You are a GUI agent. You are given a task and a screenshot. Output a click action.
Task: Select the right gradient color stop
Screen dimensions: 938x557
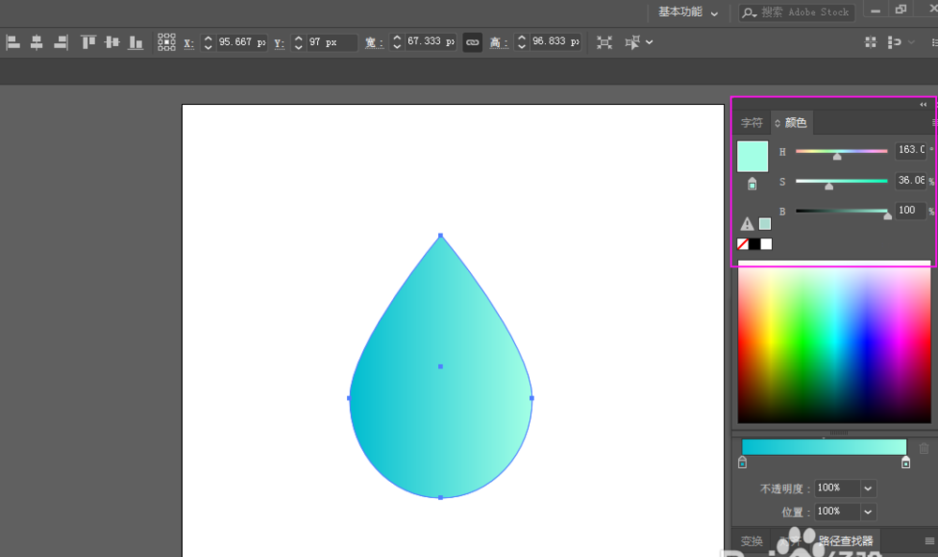905,462
